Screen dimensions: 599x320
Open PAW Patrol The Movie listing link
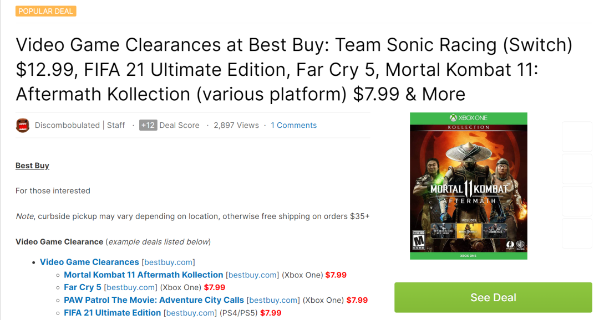154,300
